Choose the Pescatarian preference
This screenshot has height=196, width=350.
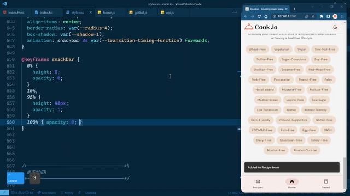[x=282, y=79]
